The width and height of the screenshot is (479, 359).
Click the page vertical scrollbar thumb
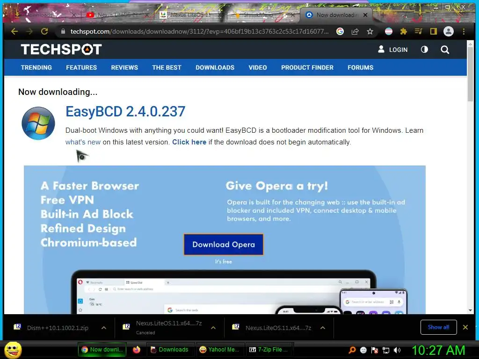pyautogui.click(x=470, y=73)
